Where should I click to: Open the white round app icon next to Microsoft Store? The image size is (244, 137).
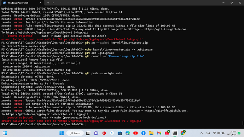112,133
